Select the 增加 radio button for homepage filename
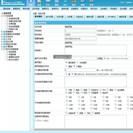 66,66
